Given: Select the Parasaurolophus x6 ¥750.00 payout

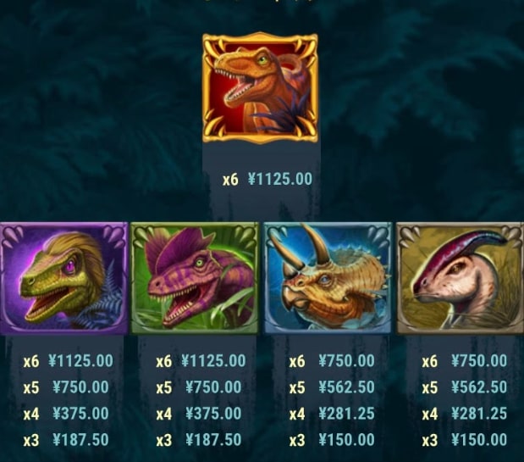Looking at the screenshot, I should point(465,361).
